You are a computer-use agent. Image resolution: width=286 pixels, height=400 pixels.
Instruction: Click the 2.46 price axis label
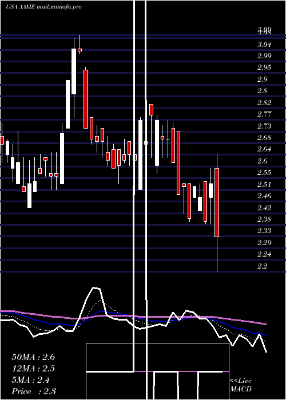coord(264,196)
